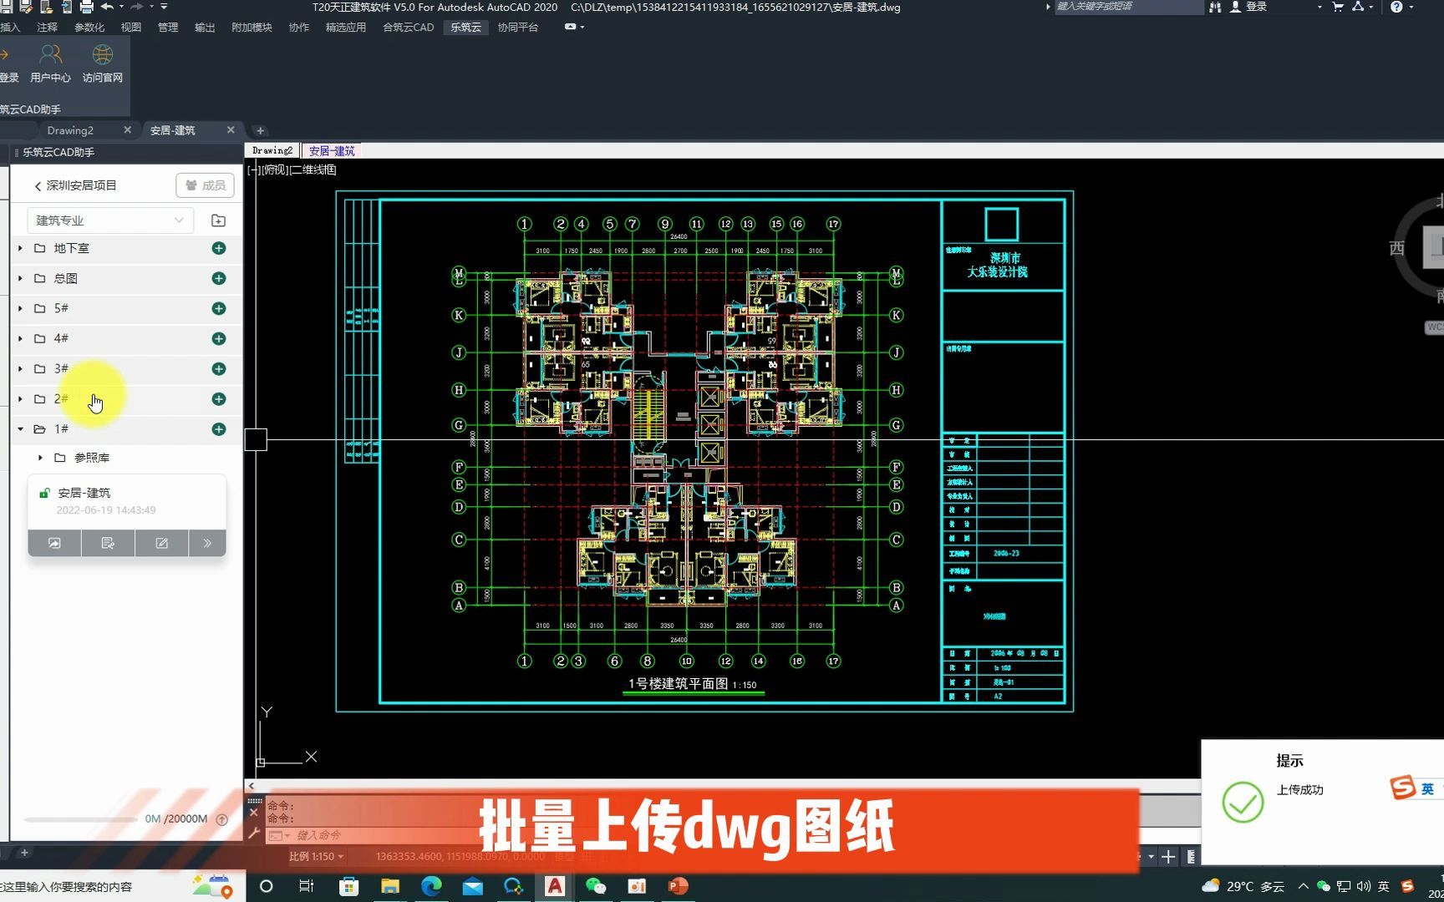1444x902 pixels.
Task: Switch to the Drawing2 drawing tab
Action: [x=69, y=130]
